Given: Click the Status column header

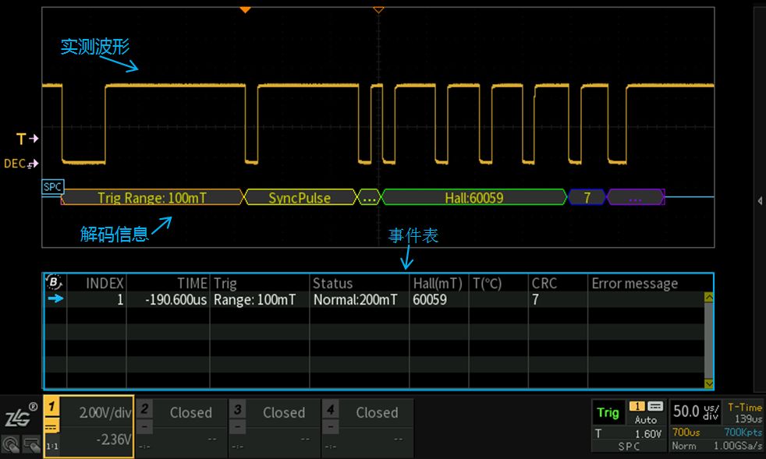Looking at the screenshot, I should pos(333,283).
